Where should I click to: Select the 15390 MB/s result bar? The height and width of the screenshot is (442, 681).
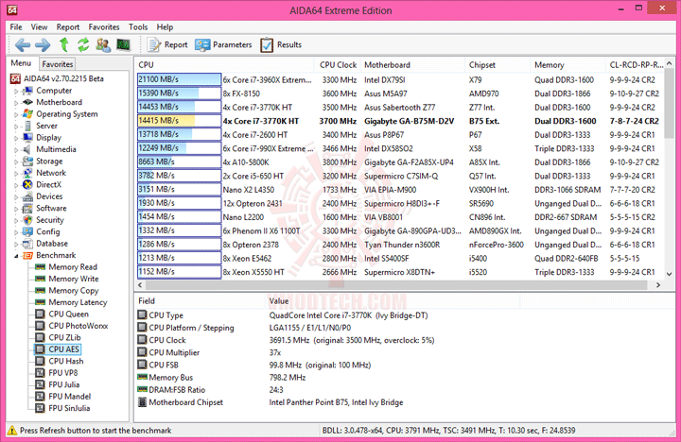coord(180,93)
